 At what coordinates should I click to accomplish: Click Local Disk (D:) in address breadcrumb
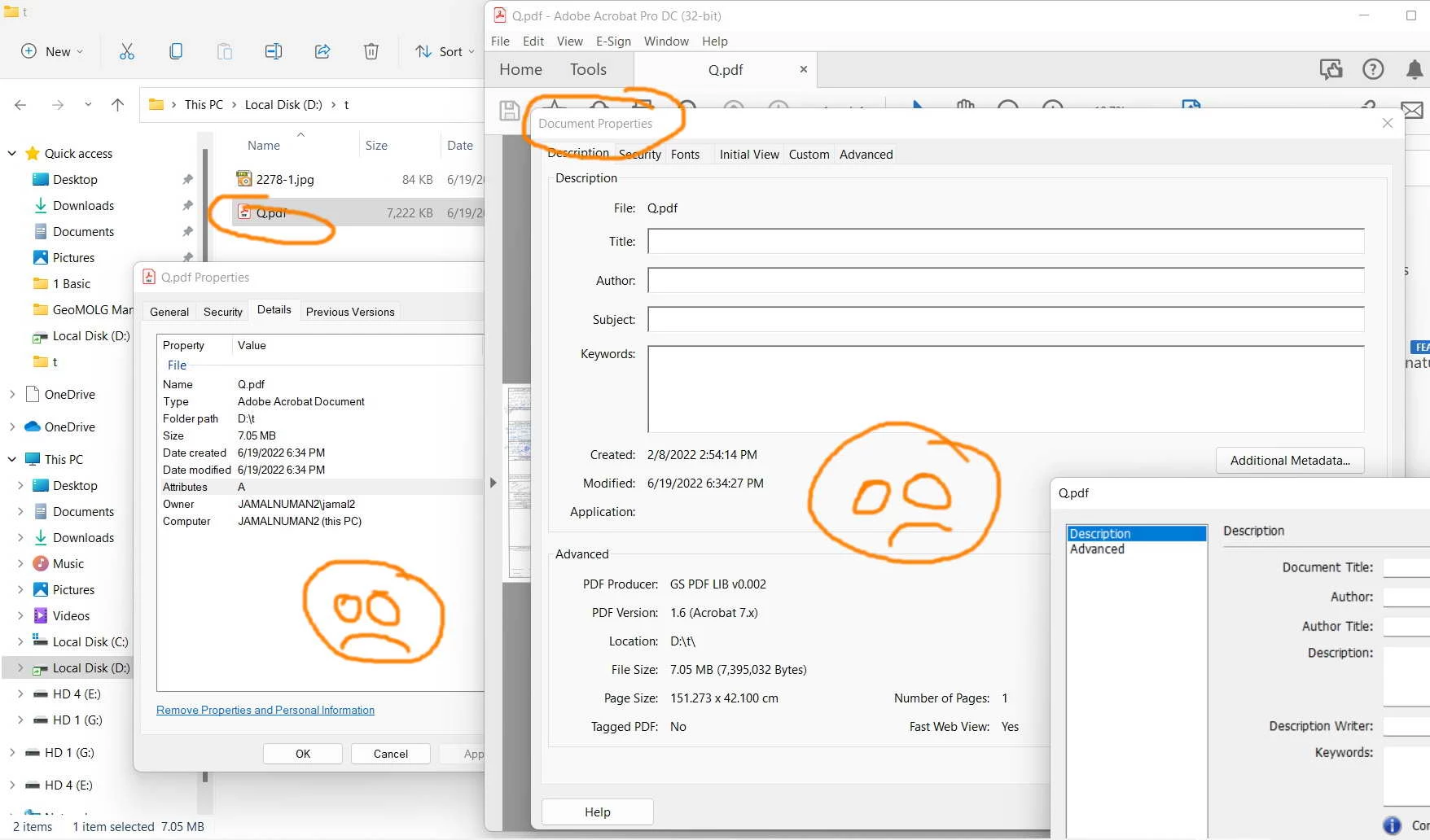283,105
